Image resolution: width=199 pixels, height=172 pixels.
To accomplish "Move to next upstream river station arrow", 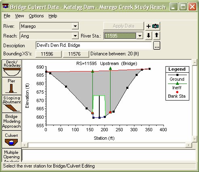I will click(157, 36).
